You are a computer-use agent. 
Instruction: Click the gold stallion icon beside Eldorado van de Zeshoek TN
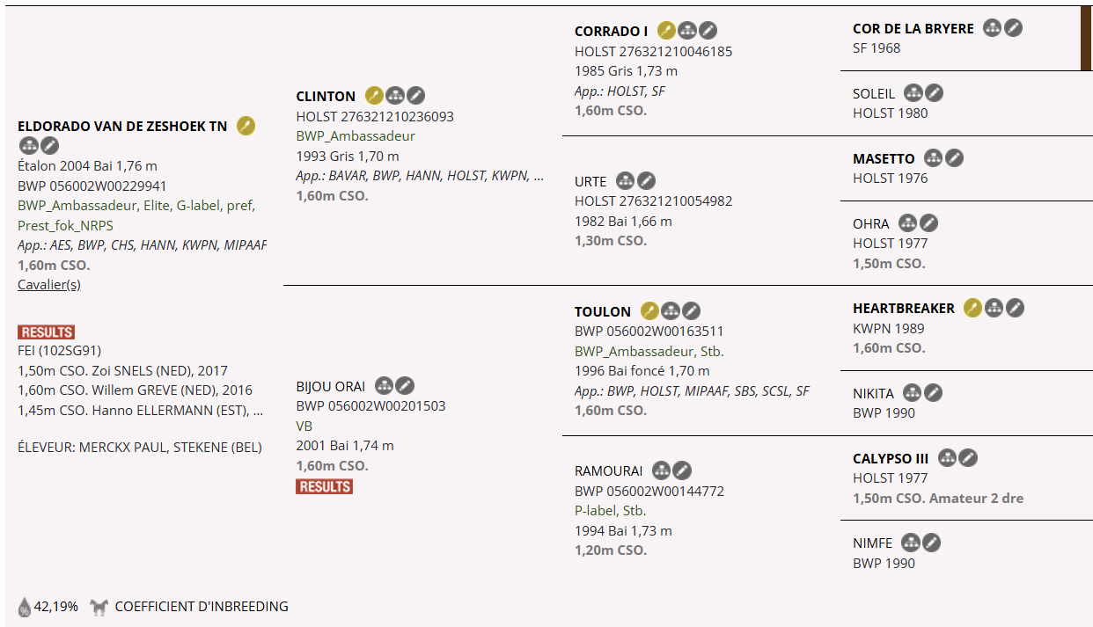[x=246, y=126]
